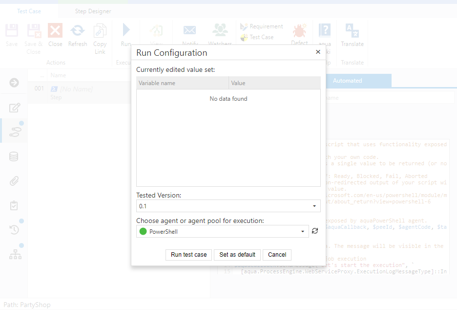Click the Value column header
The image size is (457, 310).
[274, 83]
